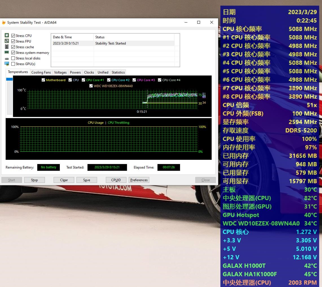The height and width of the screenshot is (287, 322).
Task: Toggle CPU Core #3 graph checkbox
Action: pos(134,80)
